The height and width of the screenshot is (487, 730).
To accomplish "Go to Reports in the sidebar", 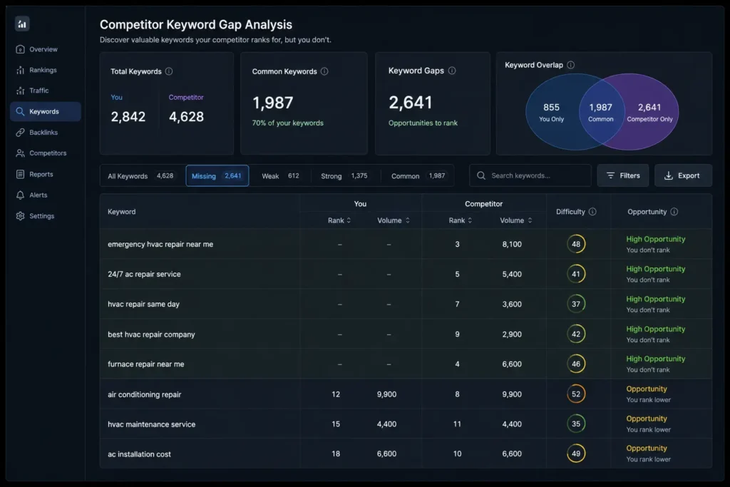I will [x=45, y=174].
